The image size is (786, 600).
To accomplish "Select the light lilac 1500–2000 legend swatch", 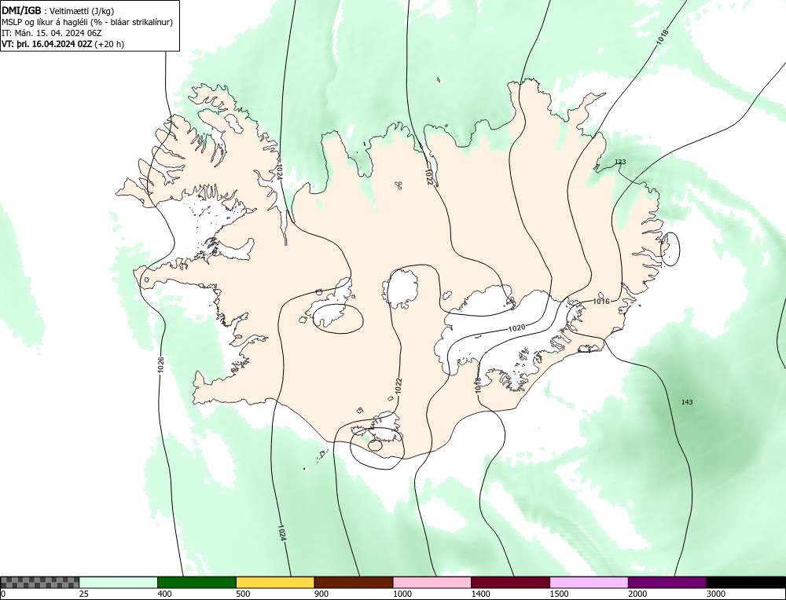I will click(x=589, y=583).
